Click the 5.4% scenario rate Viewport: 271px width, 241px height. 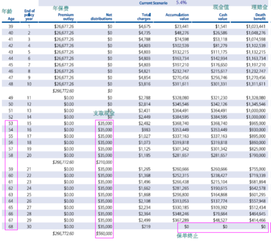(x=181, y=3)
